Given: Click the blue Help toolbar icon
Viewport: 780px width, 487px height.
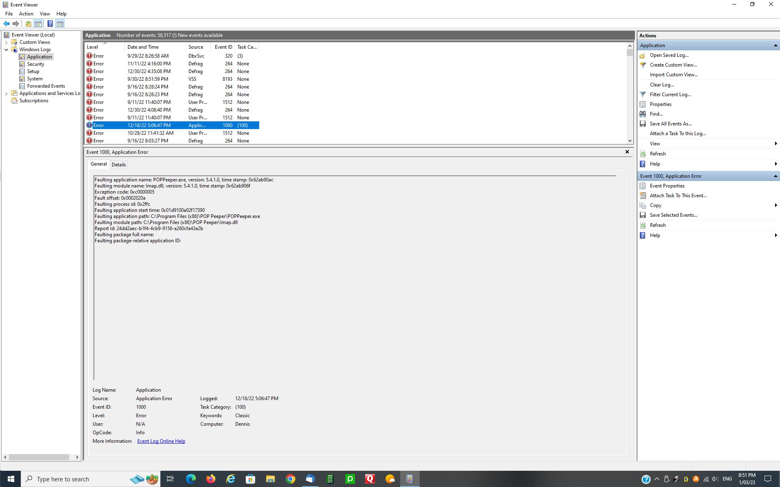Looking at the screenshot, I should click(x=50, y=24).
